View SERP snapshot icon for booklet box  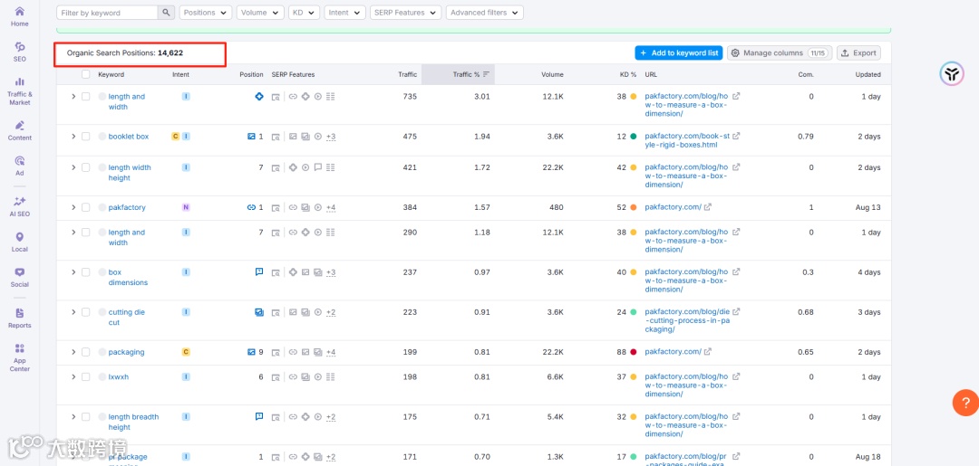(x=276, y=137)
